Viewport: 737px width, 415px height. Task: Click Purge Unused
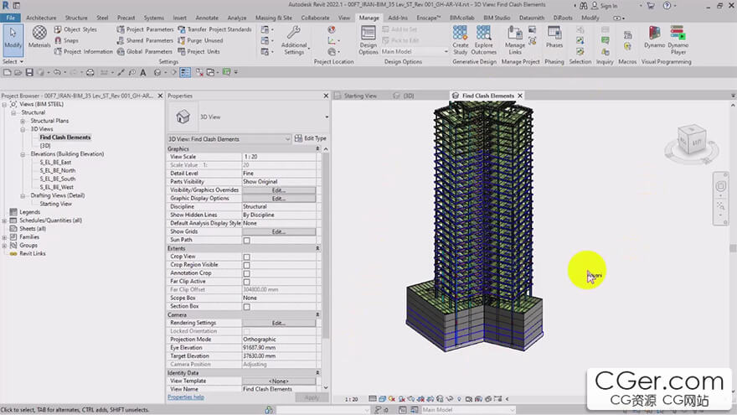[200, 40]
